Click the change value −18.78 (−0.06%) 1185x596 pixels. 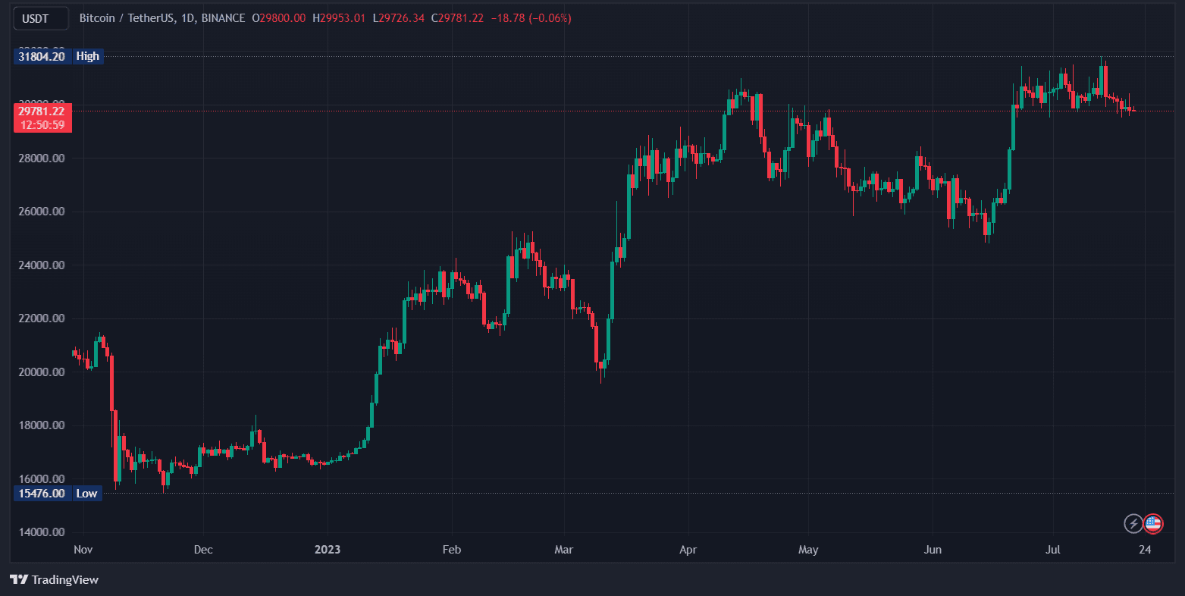531,17
